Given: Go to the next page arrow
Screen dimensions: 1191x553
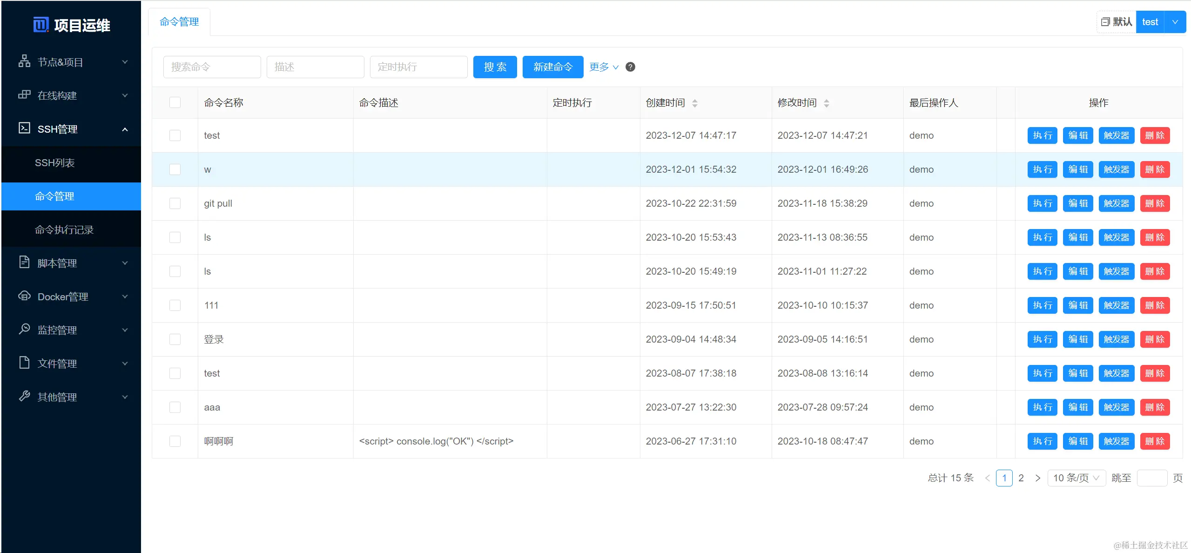Looking at the screenshot, I should (x=1037, y=478).
